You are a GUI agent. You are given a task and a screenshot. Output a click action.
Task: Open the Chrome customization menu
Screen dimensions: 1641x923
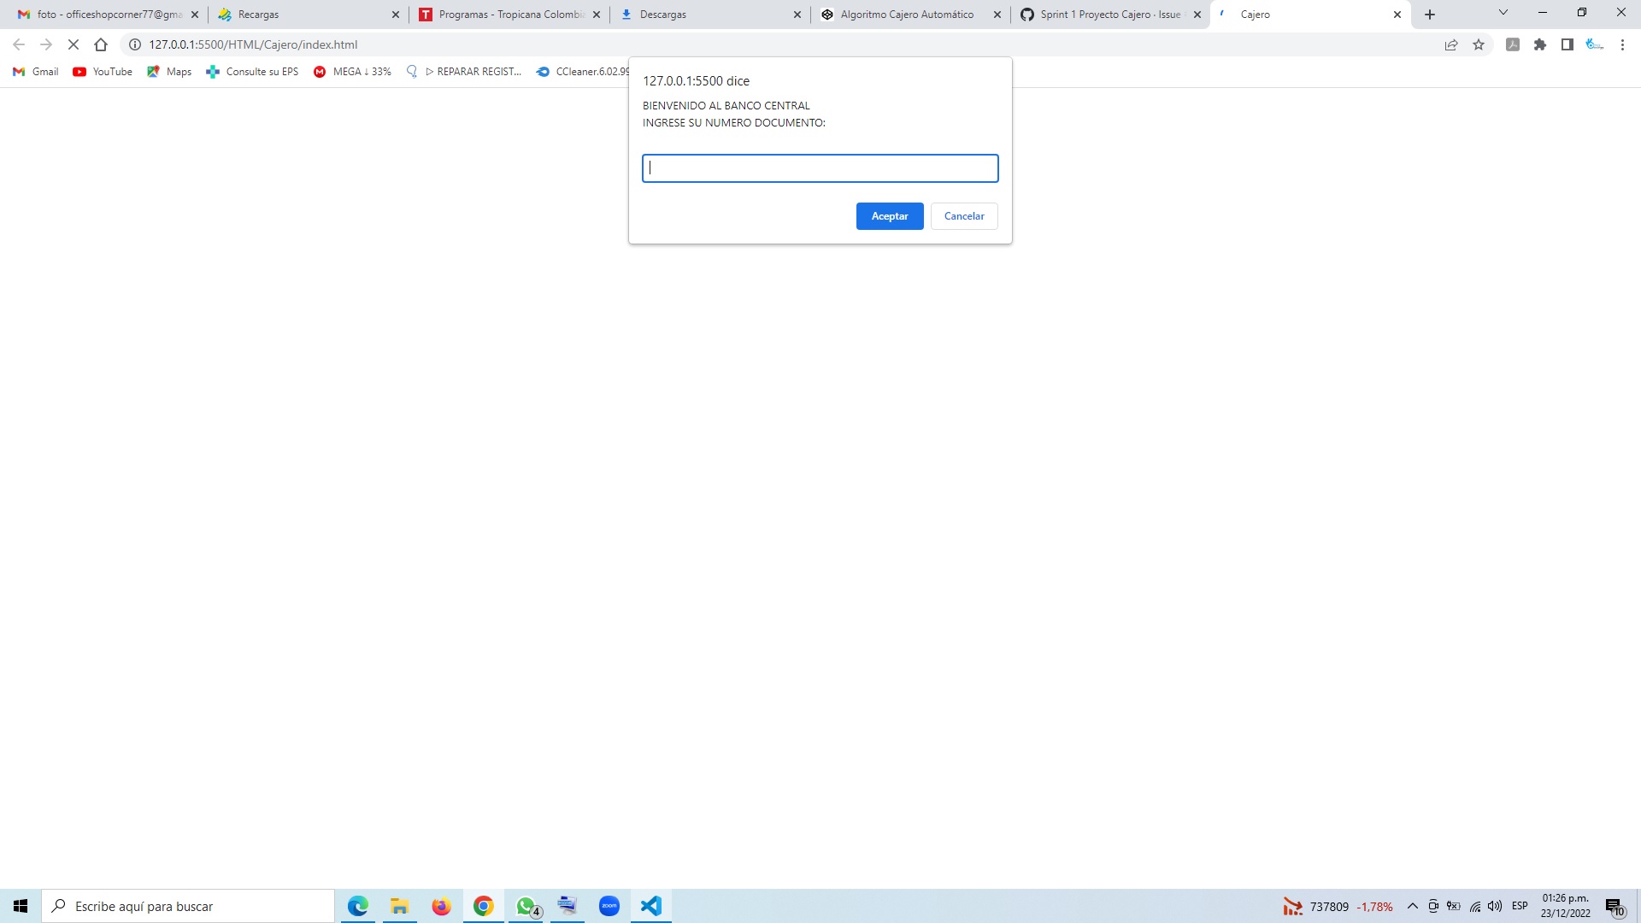coord(1622,44)
